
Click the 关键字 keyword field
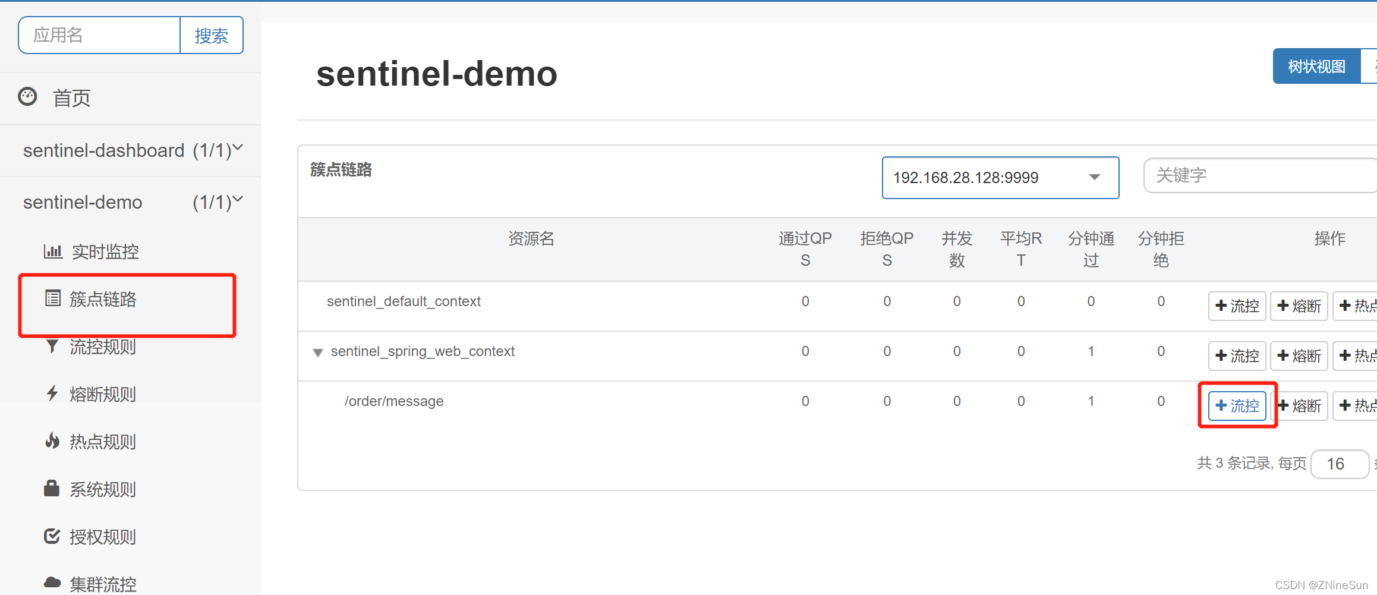(x=1260, y=175)
